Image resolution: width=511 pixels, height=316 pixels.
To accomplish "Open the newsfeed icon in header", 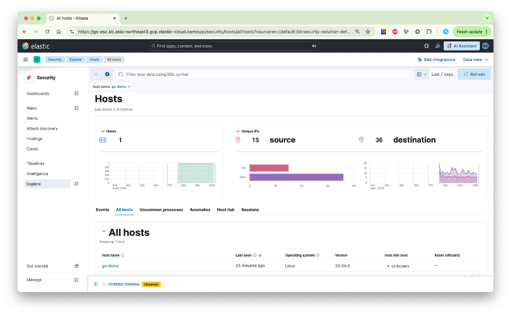I will tap(438, 46).
